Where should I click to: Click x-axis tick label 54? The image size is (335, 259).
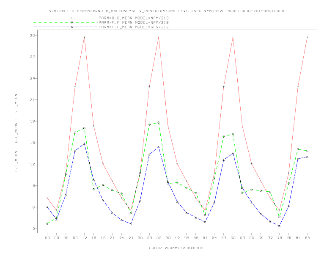coord(214,238)
